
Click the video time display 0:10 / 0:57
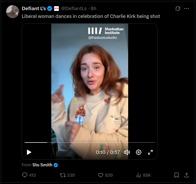(108, 152)
